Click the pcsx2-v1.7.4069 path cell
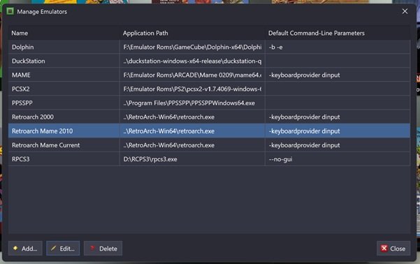The image size is (420, 264). [192, 89]
